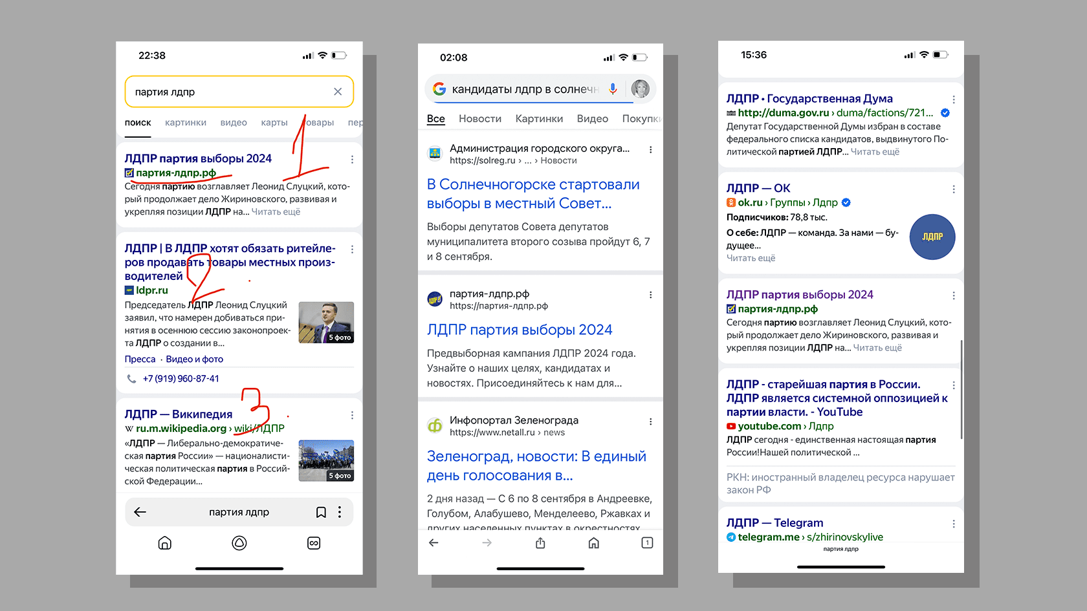Open options for ЛДПР • Государственная Дума result
Viewport: 1087px width, 611px height.
pyautogui.click(x=954, y=100)
